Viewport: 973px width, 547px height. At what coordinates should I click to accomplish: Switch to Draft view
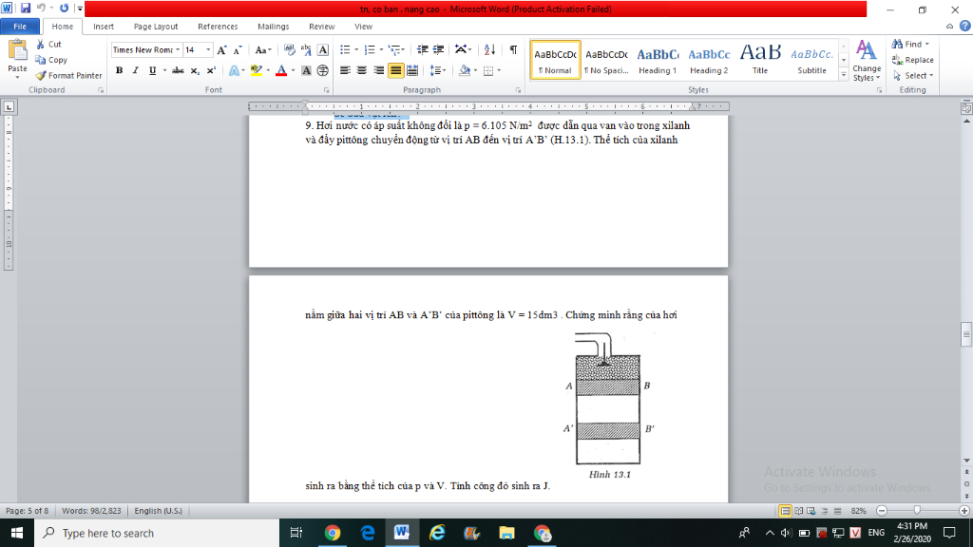(x=838, y=511)
